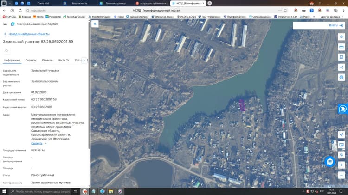Click the Windows taskbar search box
Screen dimensions: 348x195
(x=41, y=191)
